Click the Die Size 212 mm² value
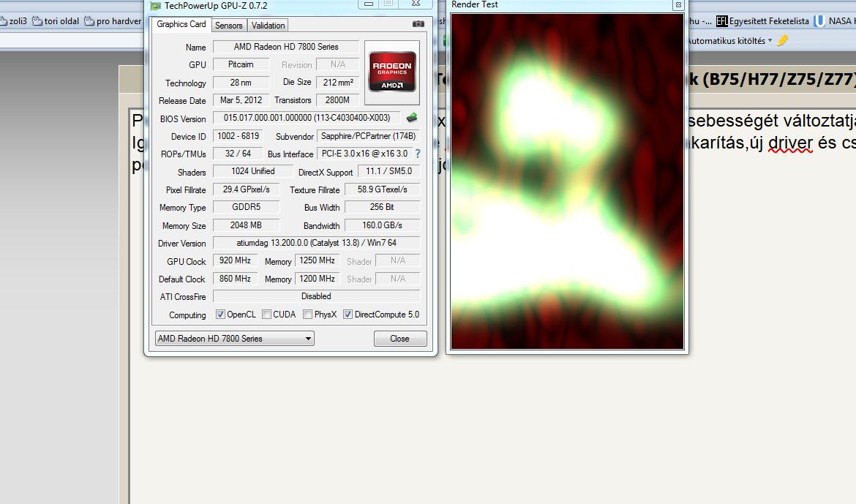The image size is (856, 504). (x=338, y=83)
